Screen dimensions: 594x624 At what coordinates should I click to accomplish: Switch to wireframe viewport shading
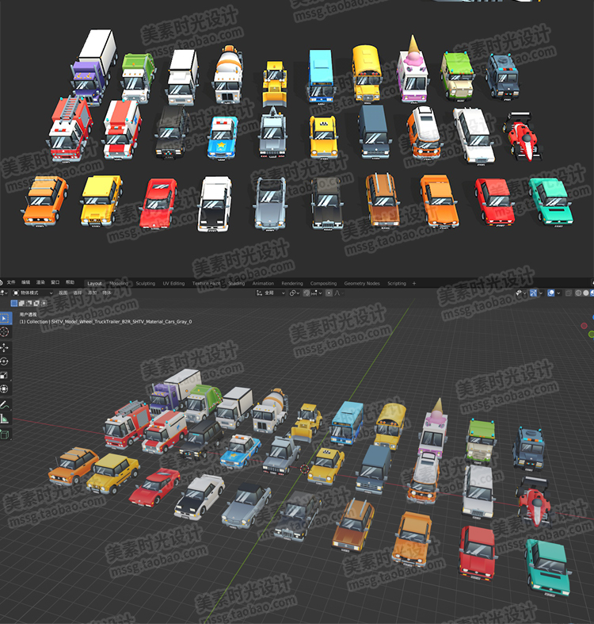pos(578,293)
